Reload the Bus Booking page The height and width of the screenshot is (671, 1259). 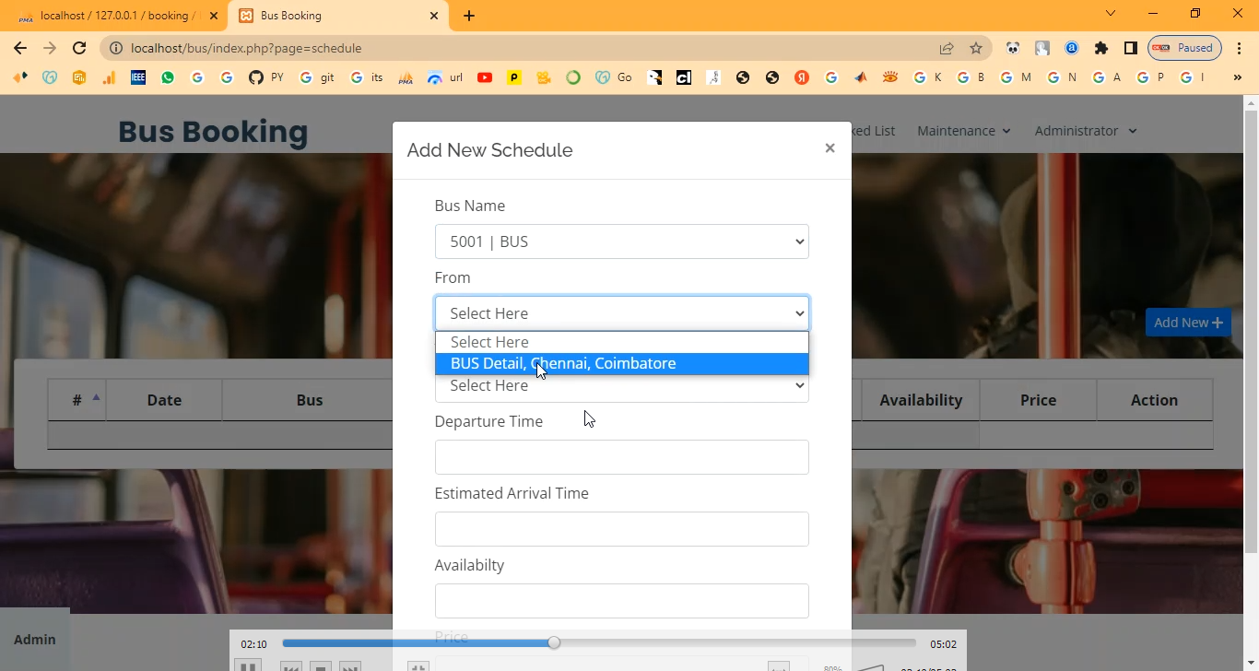click(x=79, y=48)
